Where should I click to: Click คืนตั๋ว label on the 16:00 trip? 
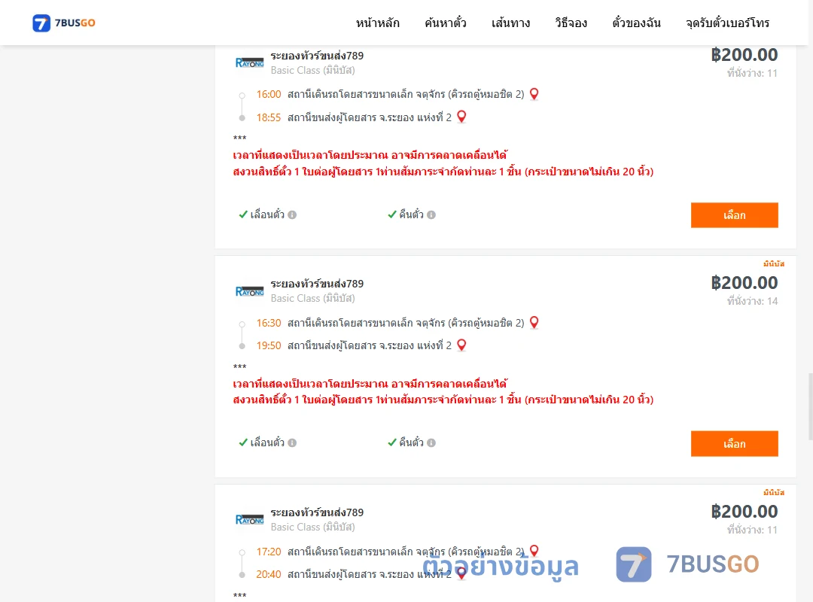pos(411,214)
